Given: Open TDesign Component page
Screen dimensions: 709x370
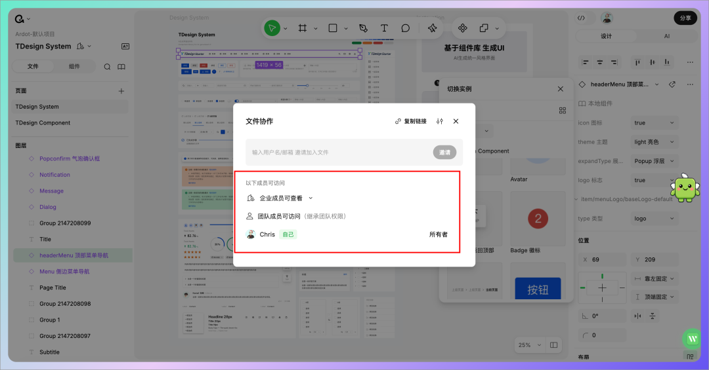Looking at the screenshot, I should point(71,122).
